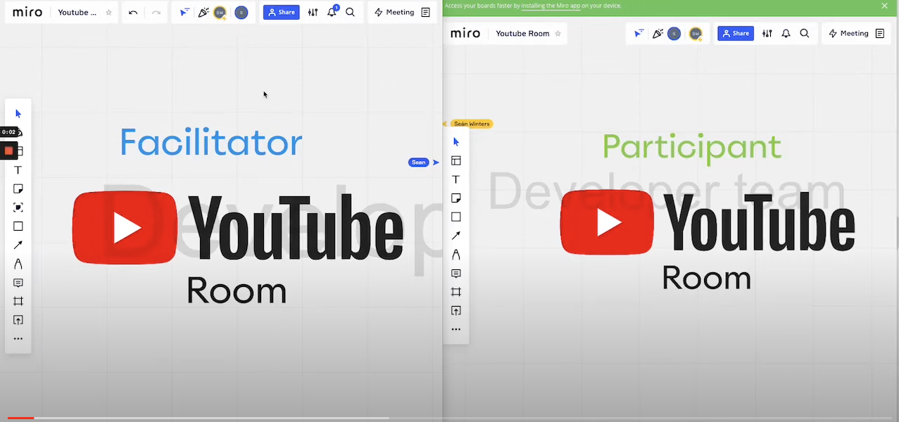
Task: Select the capture frame tool on Facilitator toolbar
Action: 18,207
